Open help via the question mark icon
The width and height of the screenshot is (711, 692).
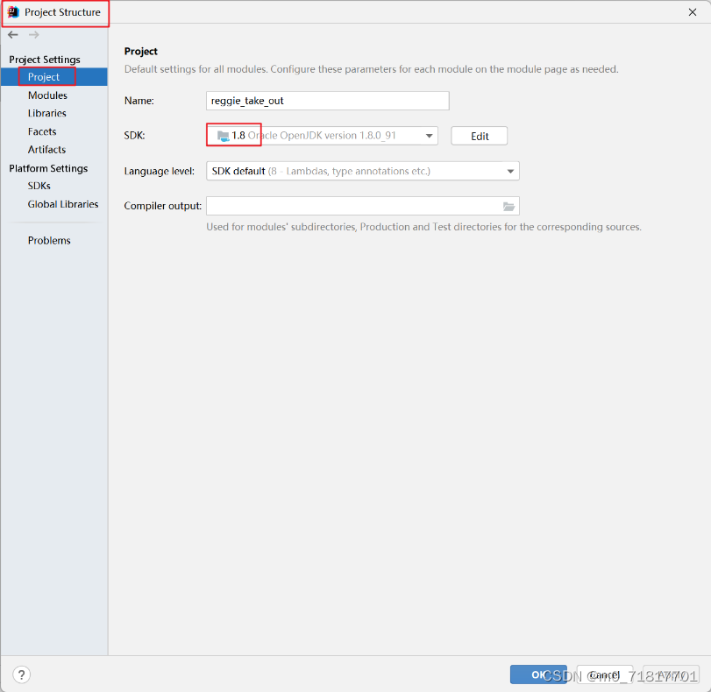click(20, 674)
